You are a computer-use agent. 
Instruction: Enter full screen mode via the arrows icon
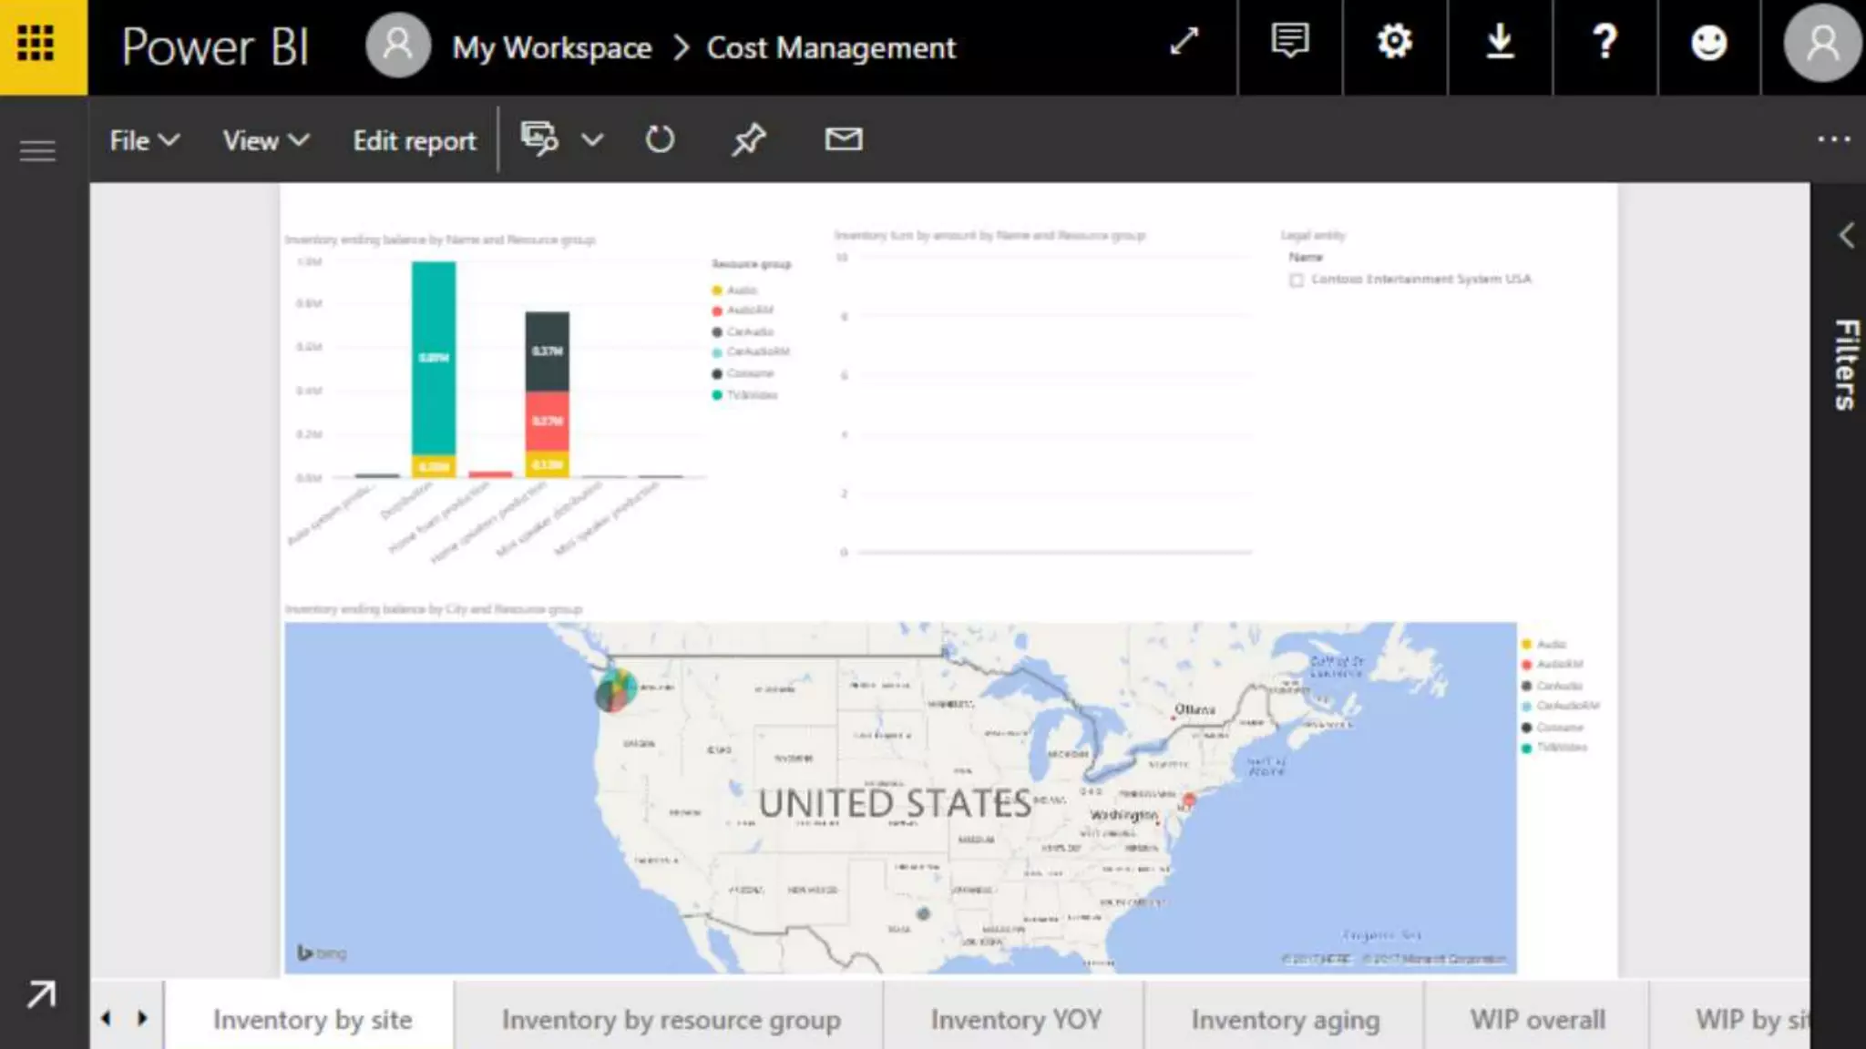pos(1184,42)
